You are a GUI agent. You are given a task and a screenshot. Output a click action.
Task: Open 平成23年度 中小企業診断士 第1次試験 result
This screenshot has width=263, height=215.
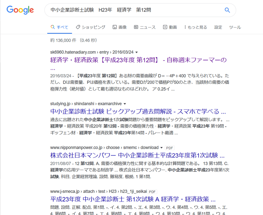[x=133, y=199]
